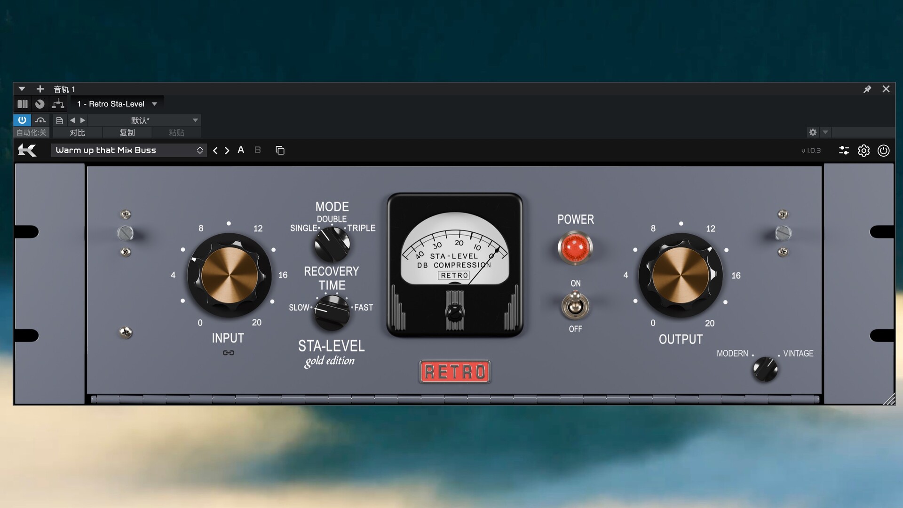
Task: Click the three-bar channel view icon
Action: tap(23, 104)
